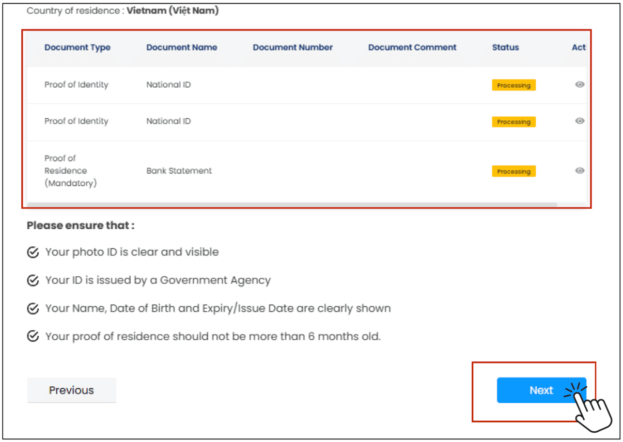Sort by the Status column header
623x442 pixels.
[x=505, y=48]
